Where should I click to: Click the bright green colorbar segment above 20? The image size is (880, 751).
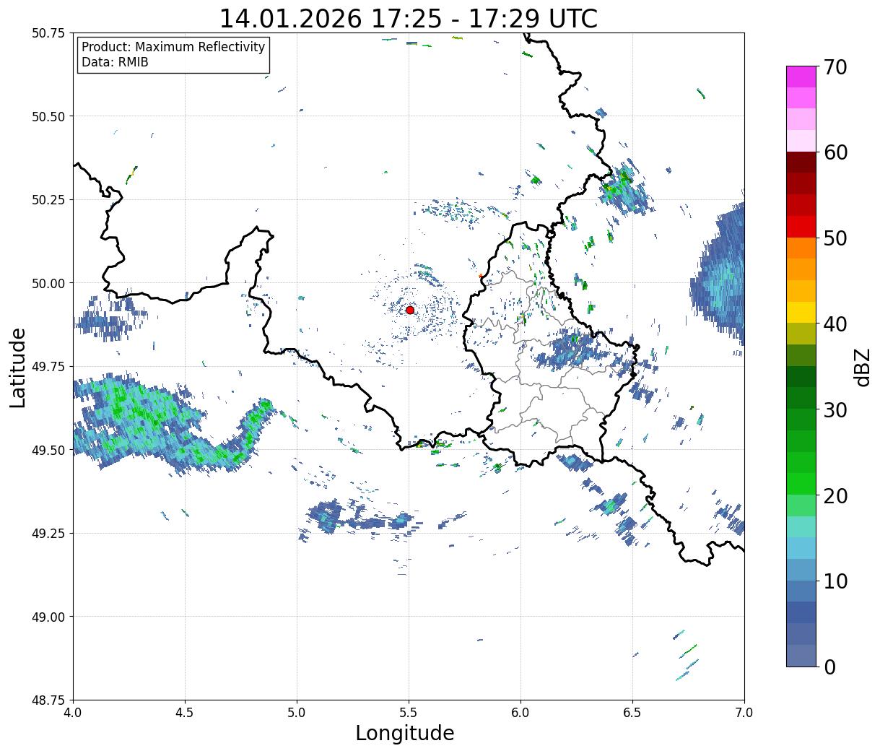click(801, 483)
